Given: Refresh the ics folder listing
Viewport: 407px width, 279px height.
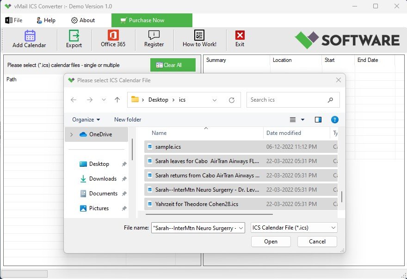Looking at the screenshot, I should click(232, 100).
